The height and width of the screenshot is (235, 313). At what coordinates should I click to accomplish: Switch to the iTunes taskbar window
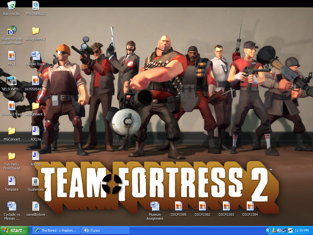(x=105, y=230)
